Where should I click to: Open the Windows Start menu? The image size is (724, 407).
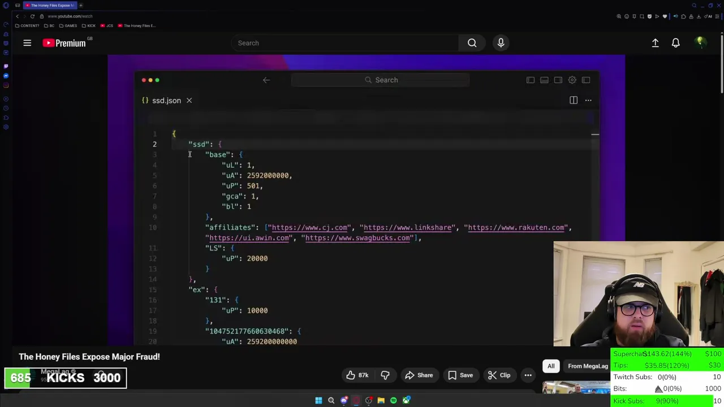(x=318, y=401)
